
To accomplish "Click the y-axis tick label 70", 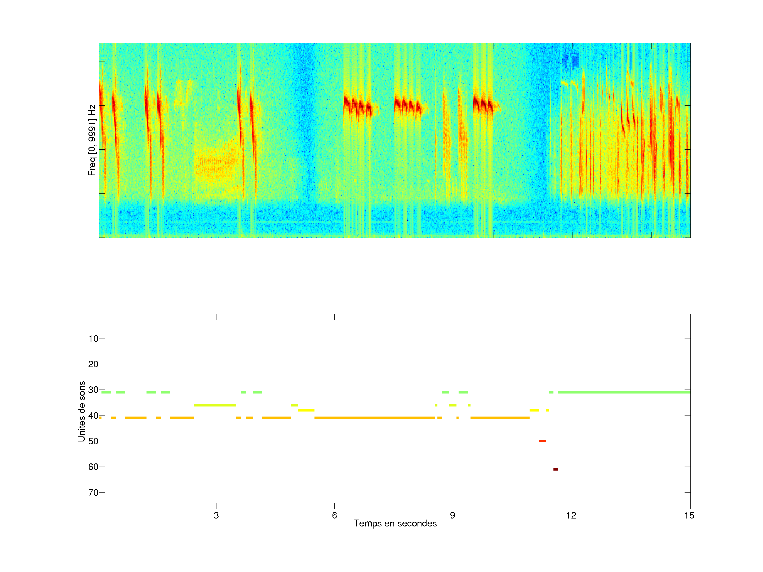I will [93, 493].
